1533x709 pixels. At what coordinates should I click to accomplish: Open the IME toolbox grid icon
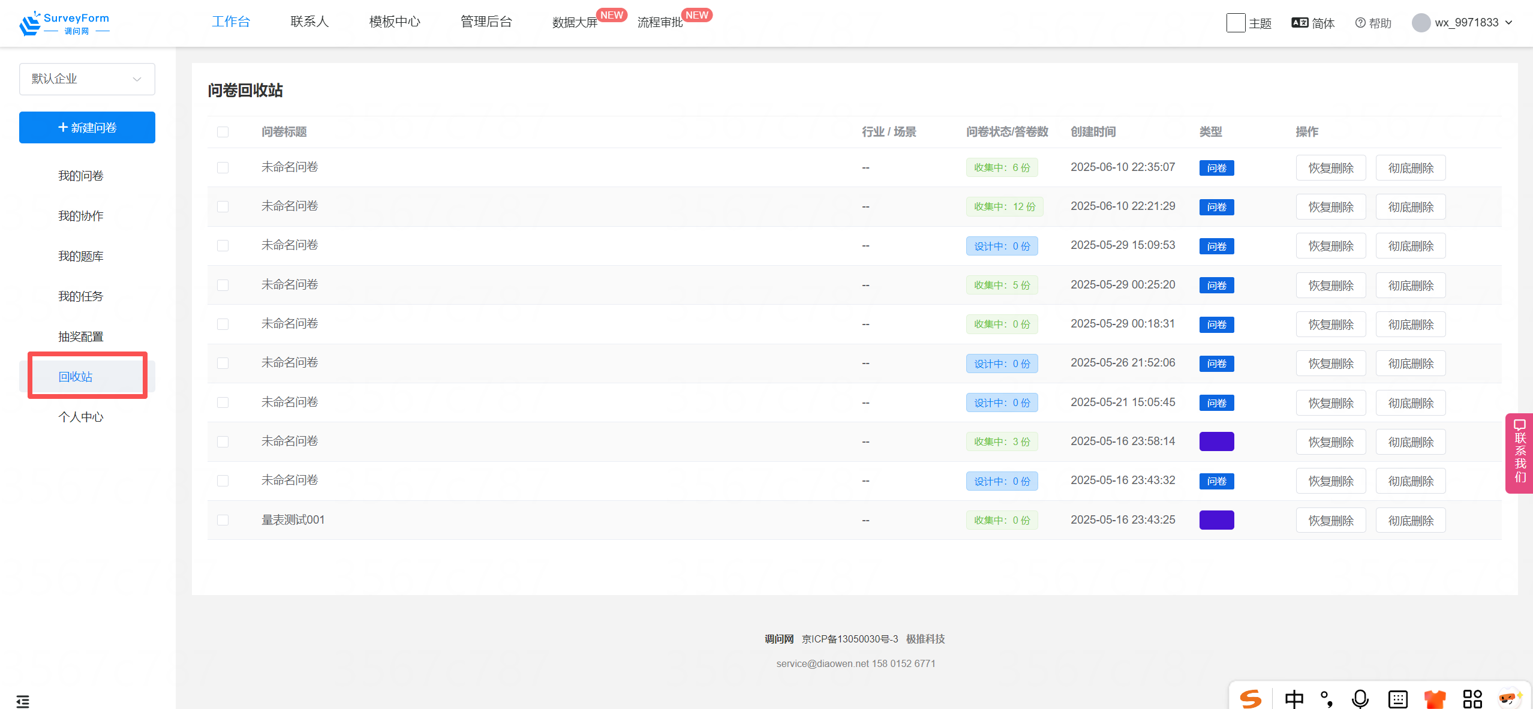(1472, 699)
